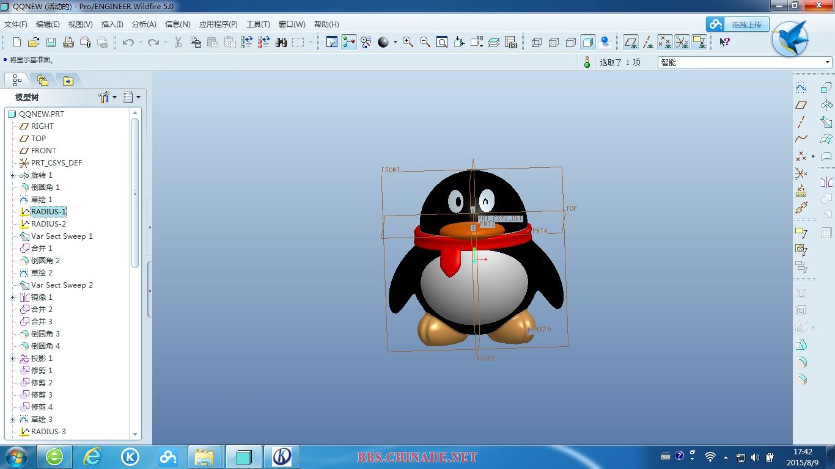
Task: Copy the selection with the Copy icon
Action: (x=196, y=42)
